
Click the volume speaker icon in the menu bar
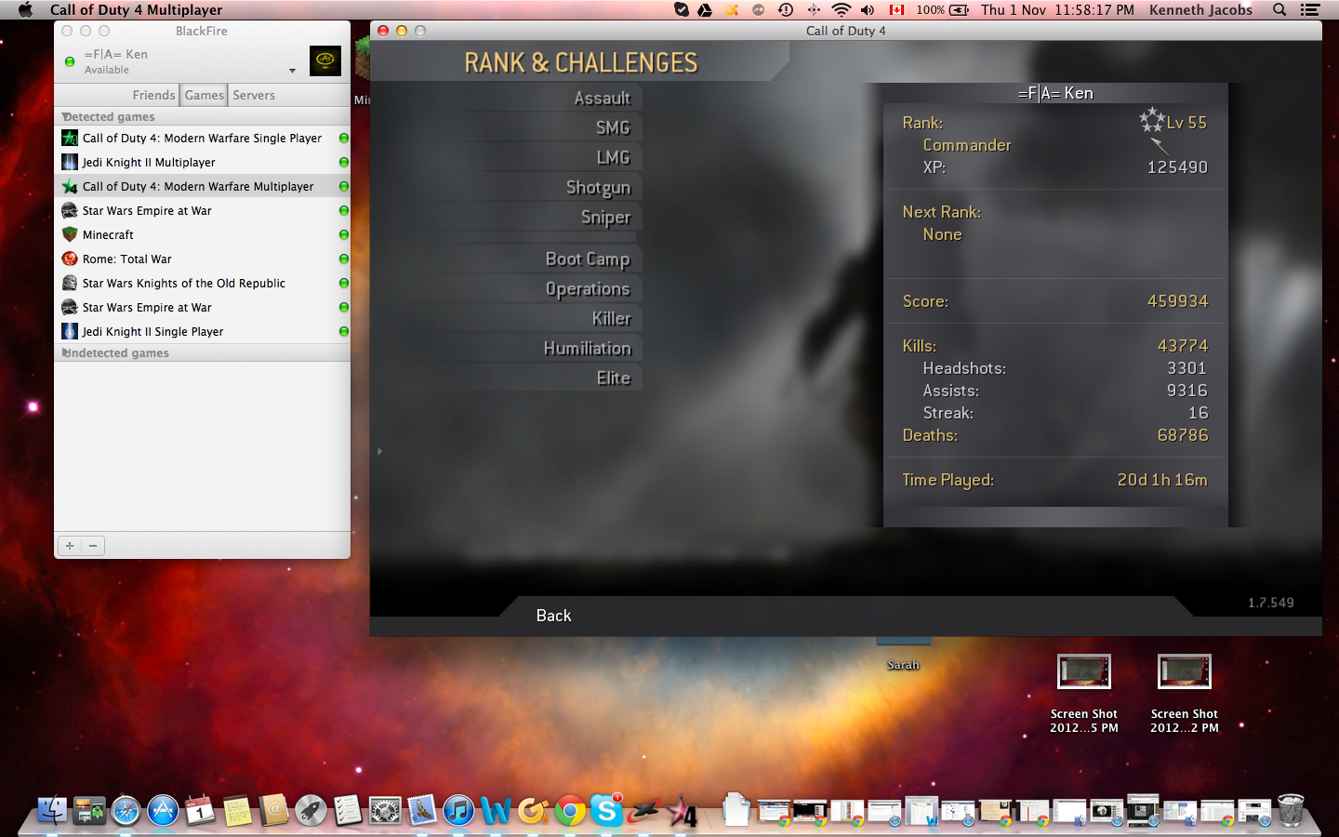pyautogui.click(x=868, y=9)
